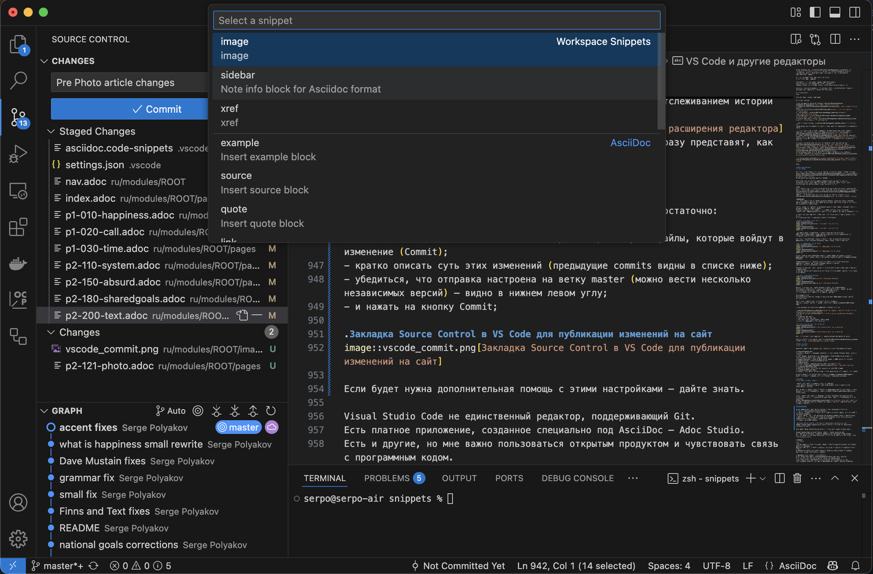Open the Docker view in the activity bar

[x=18, y=263]
